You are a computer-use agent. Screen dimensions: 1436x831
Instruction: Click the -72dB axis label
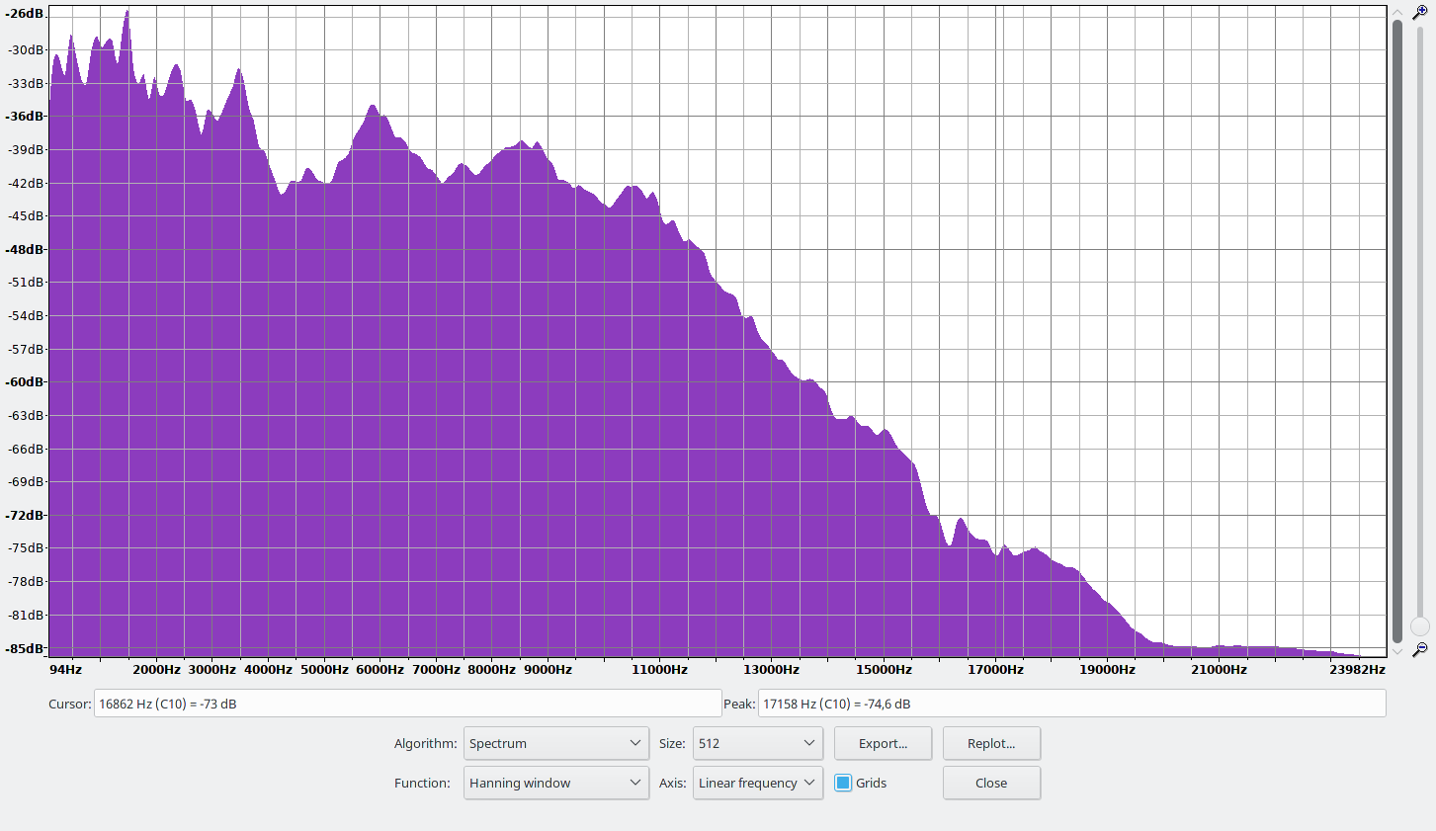(25, 515)
